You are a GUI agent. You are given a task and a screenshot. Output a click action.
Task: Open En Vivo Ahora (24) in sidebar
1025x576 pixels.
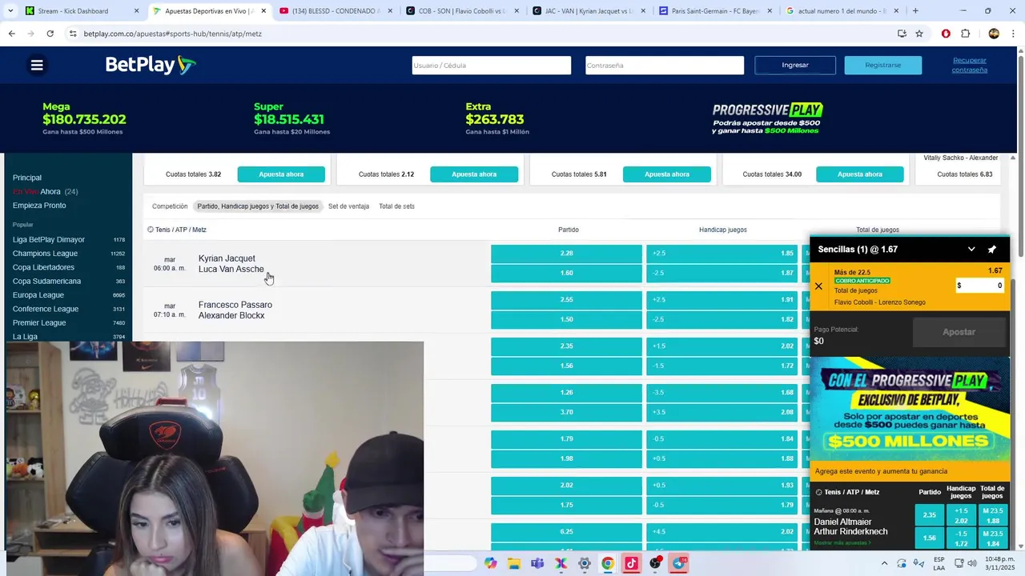pyautogui.click(x=45, y=192)
